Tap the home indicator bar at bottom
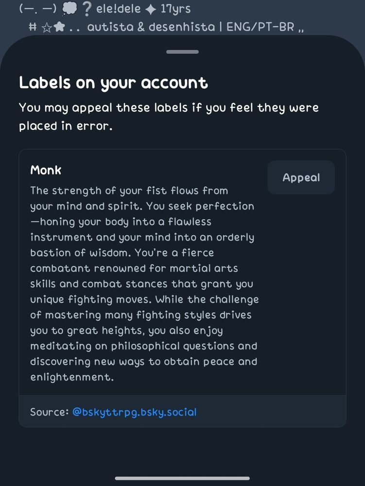 click(x=182, y=478)
